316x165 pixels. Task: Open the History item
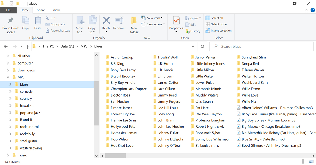point(193,31)
